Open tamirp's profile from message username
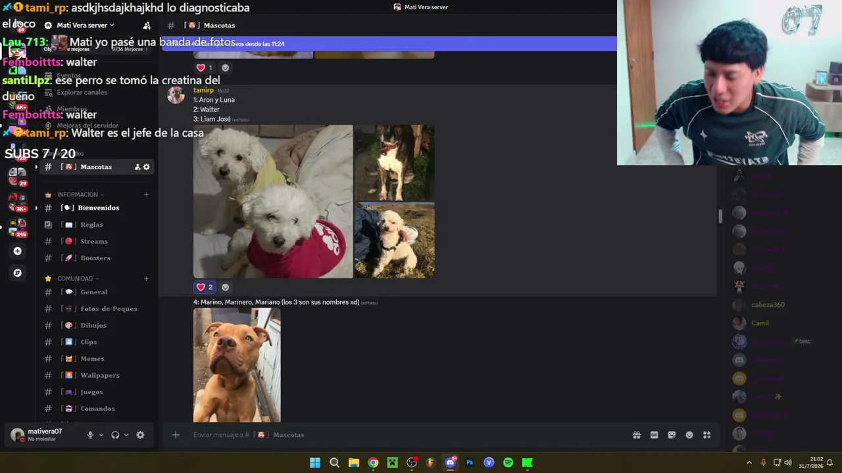 [x=203, y=90]
